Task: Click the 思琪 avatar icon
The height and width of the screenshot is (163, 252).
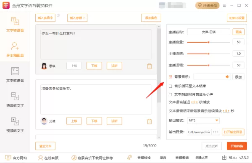Action: [44, 66]
